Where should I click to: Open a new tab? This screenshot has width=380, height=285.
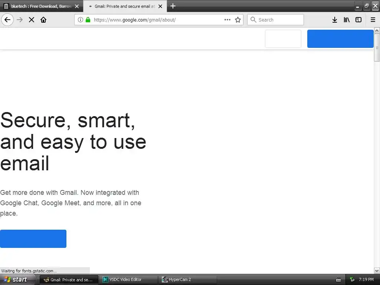tap(173, 6)
